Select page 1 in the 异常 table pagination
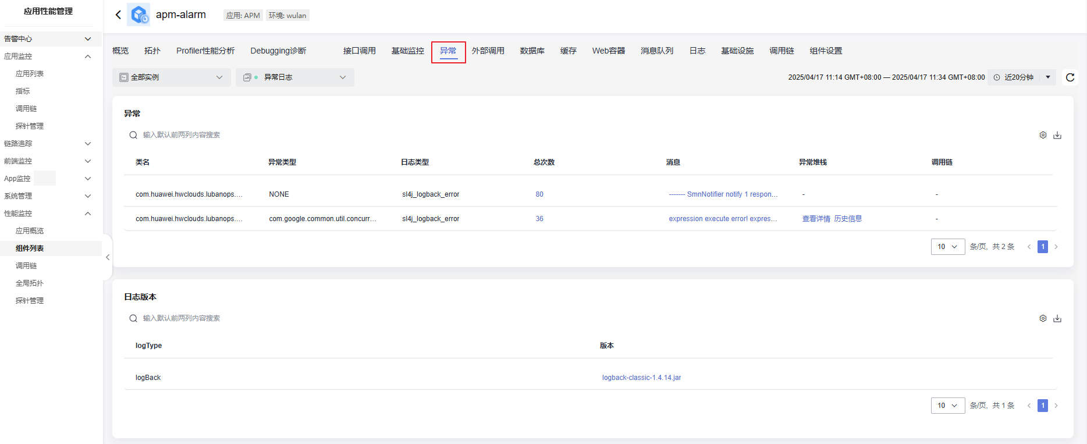The height and width of the screenshot is (444, 1087). [x=1043, y=247]
